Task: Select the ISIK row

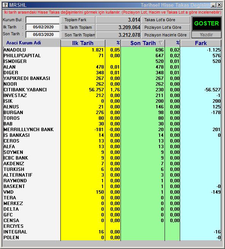Action: click(x=112, y=101)
